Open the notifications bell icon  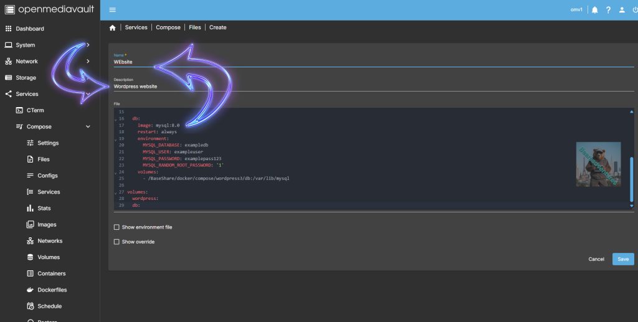[594, 10]
